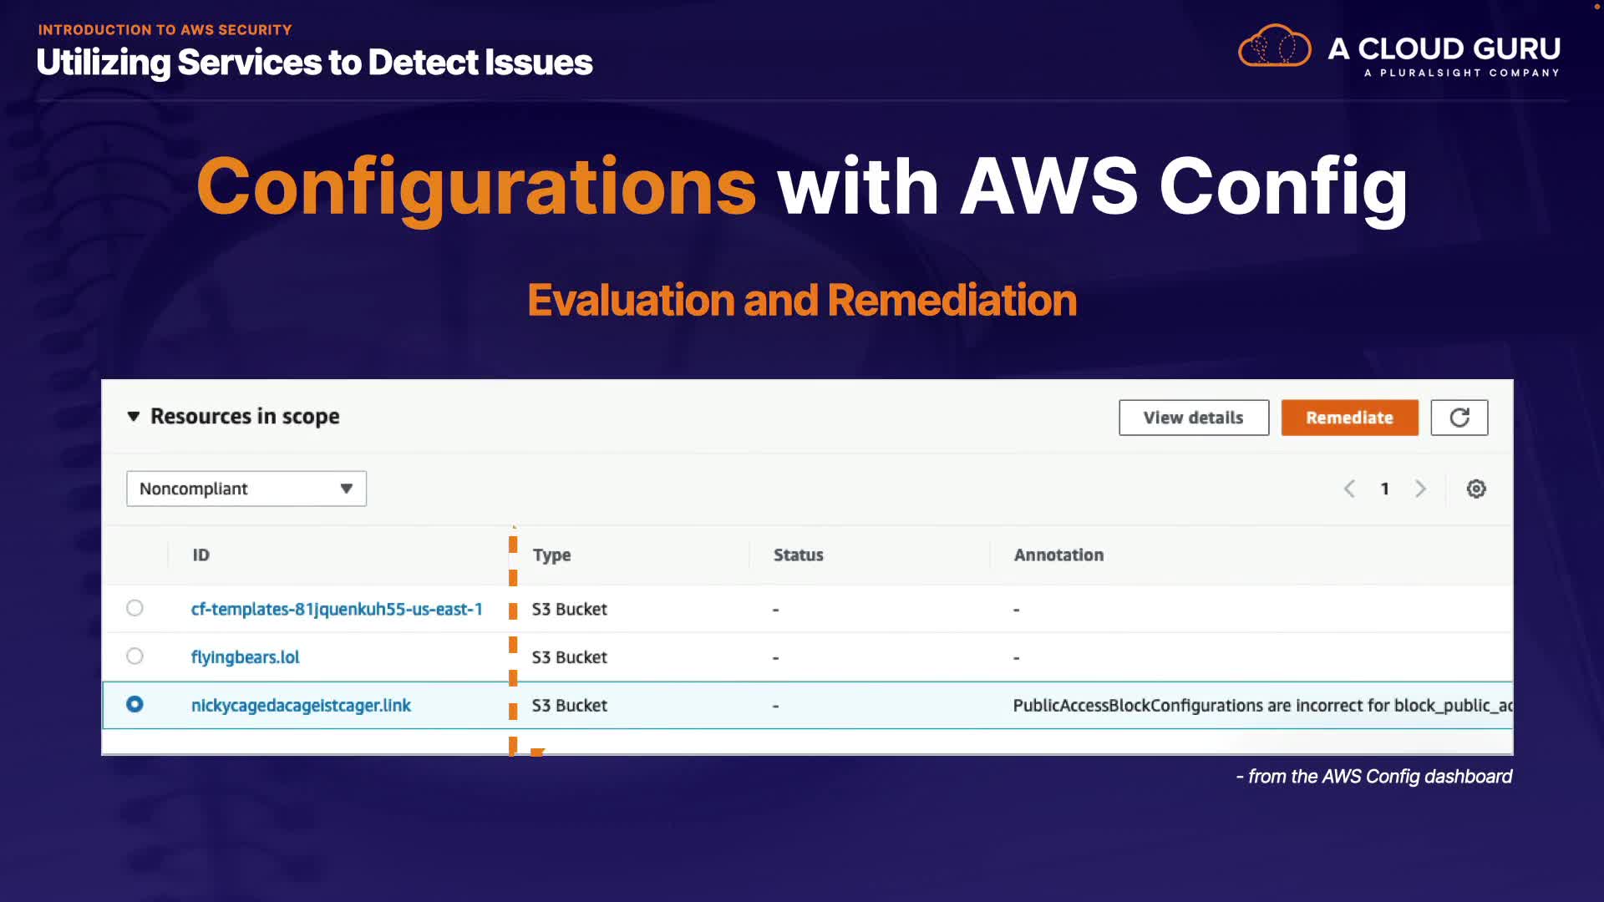
Task: Sort by ID column header
Action: click(x=201, y=555)
